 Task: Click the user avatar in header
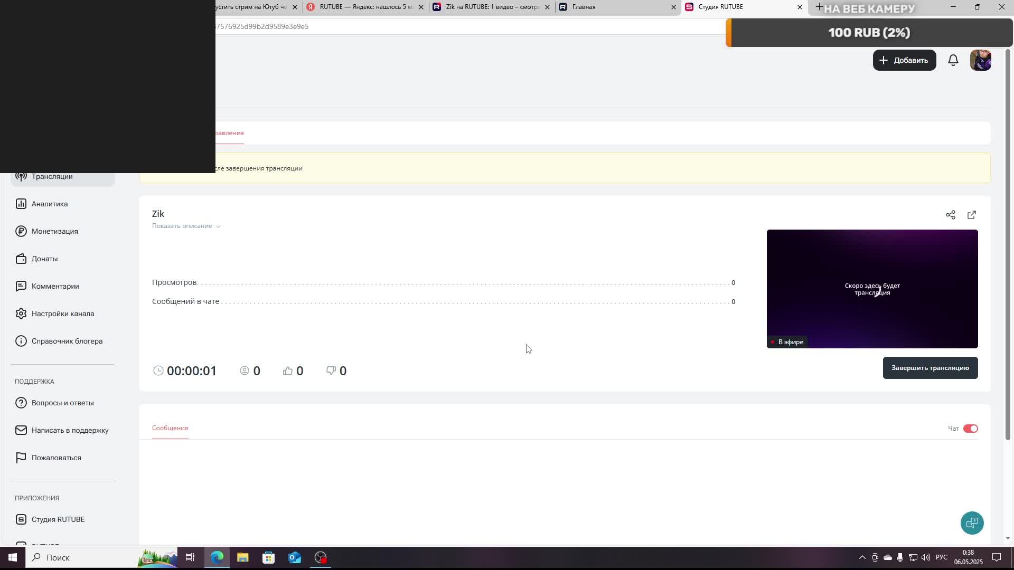pyautogui.click(x=980, y=60)
